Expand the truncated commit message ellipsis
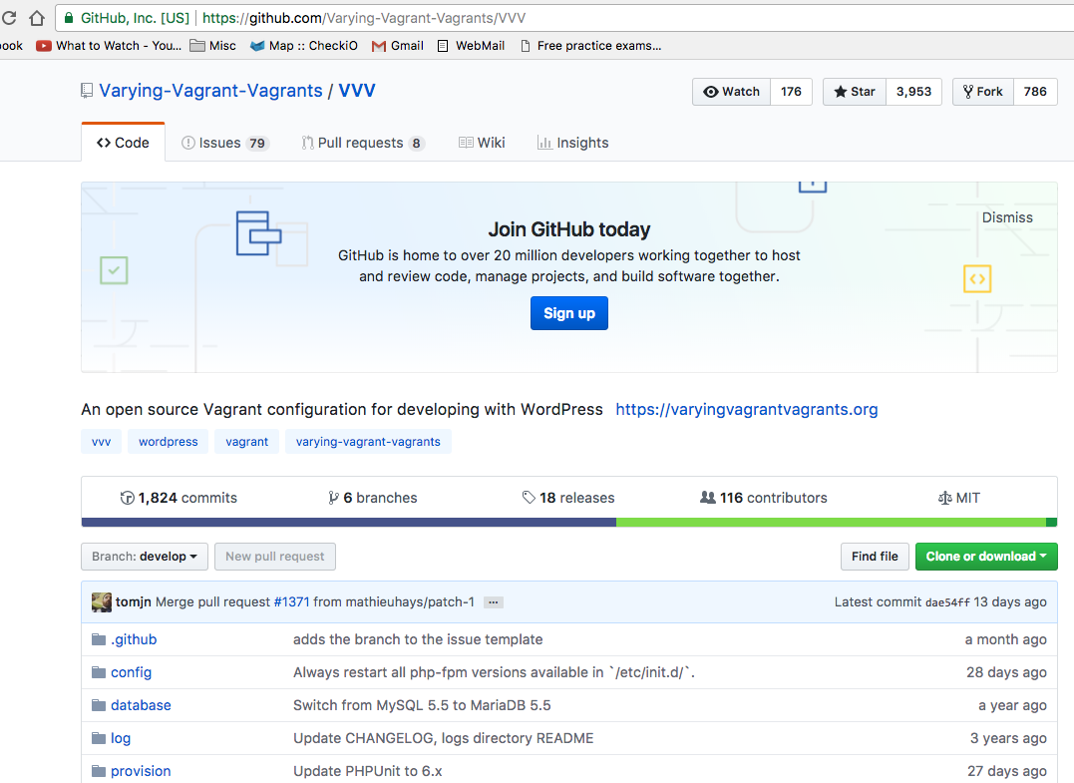Screen dimensions: 1074x783 tap(492, 601)
